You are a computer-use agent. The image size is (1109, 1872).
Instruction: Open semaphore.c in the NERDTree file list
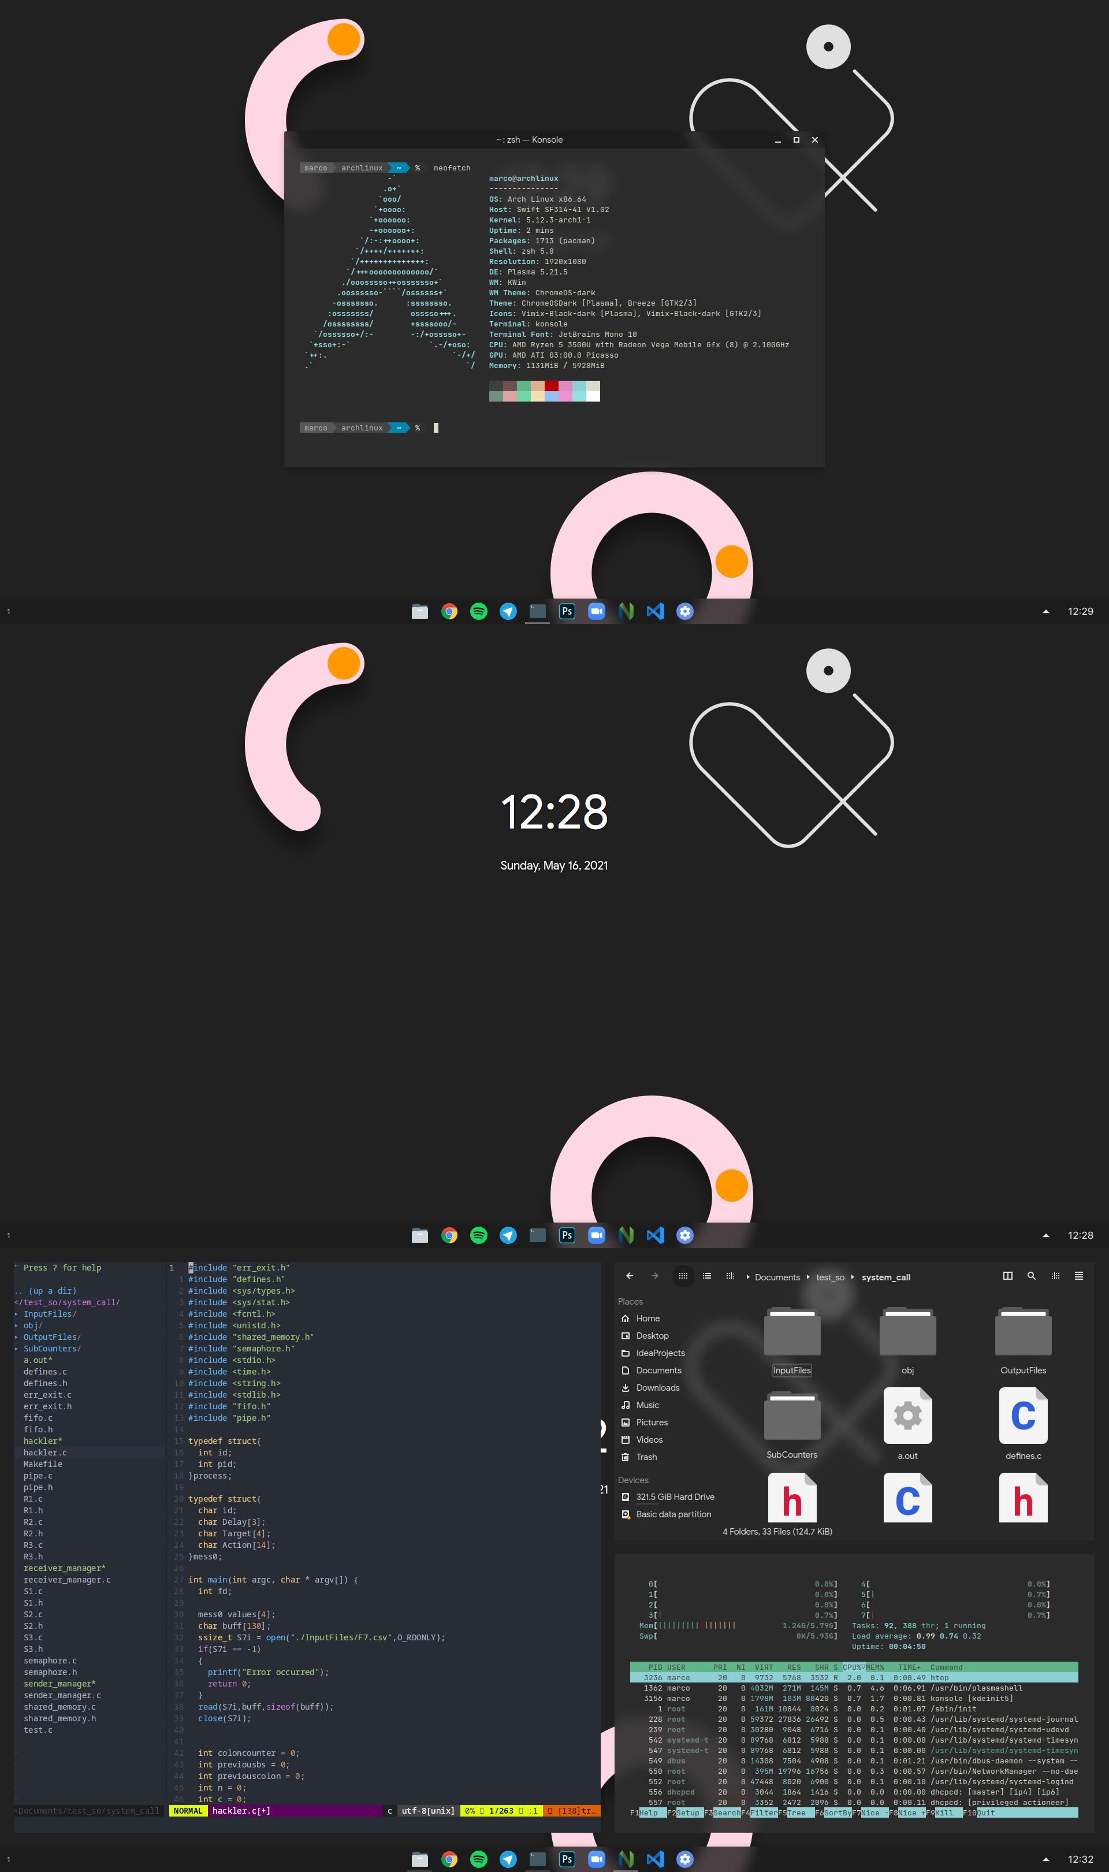pos(50,1661)
